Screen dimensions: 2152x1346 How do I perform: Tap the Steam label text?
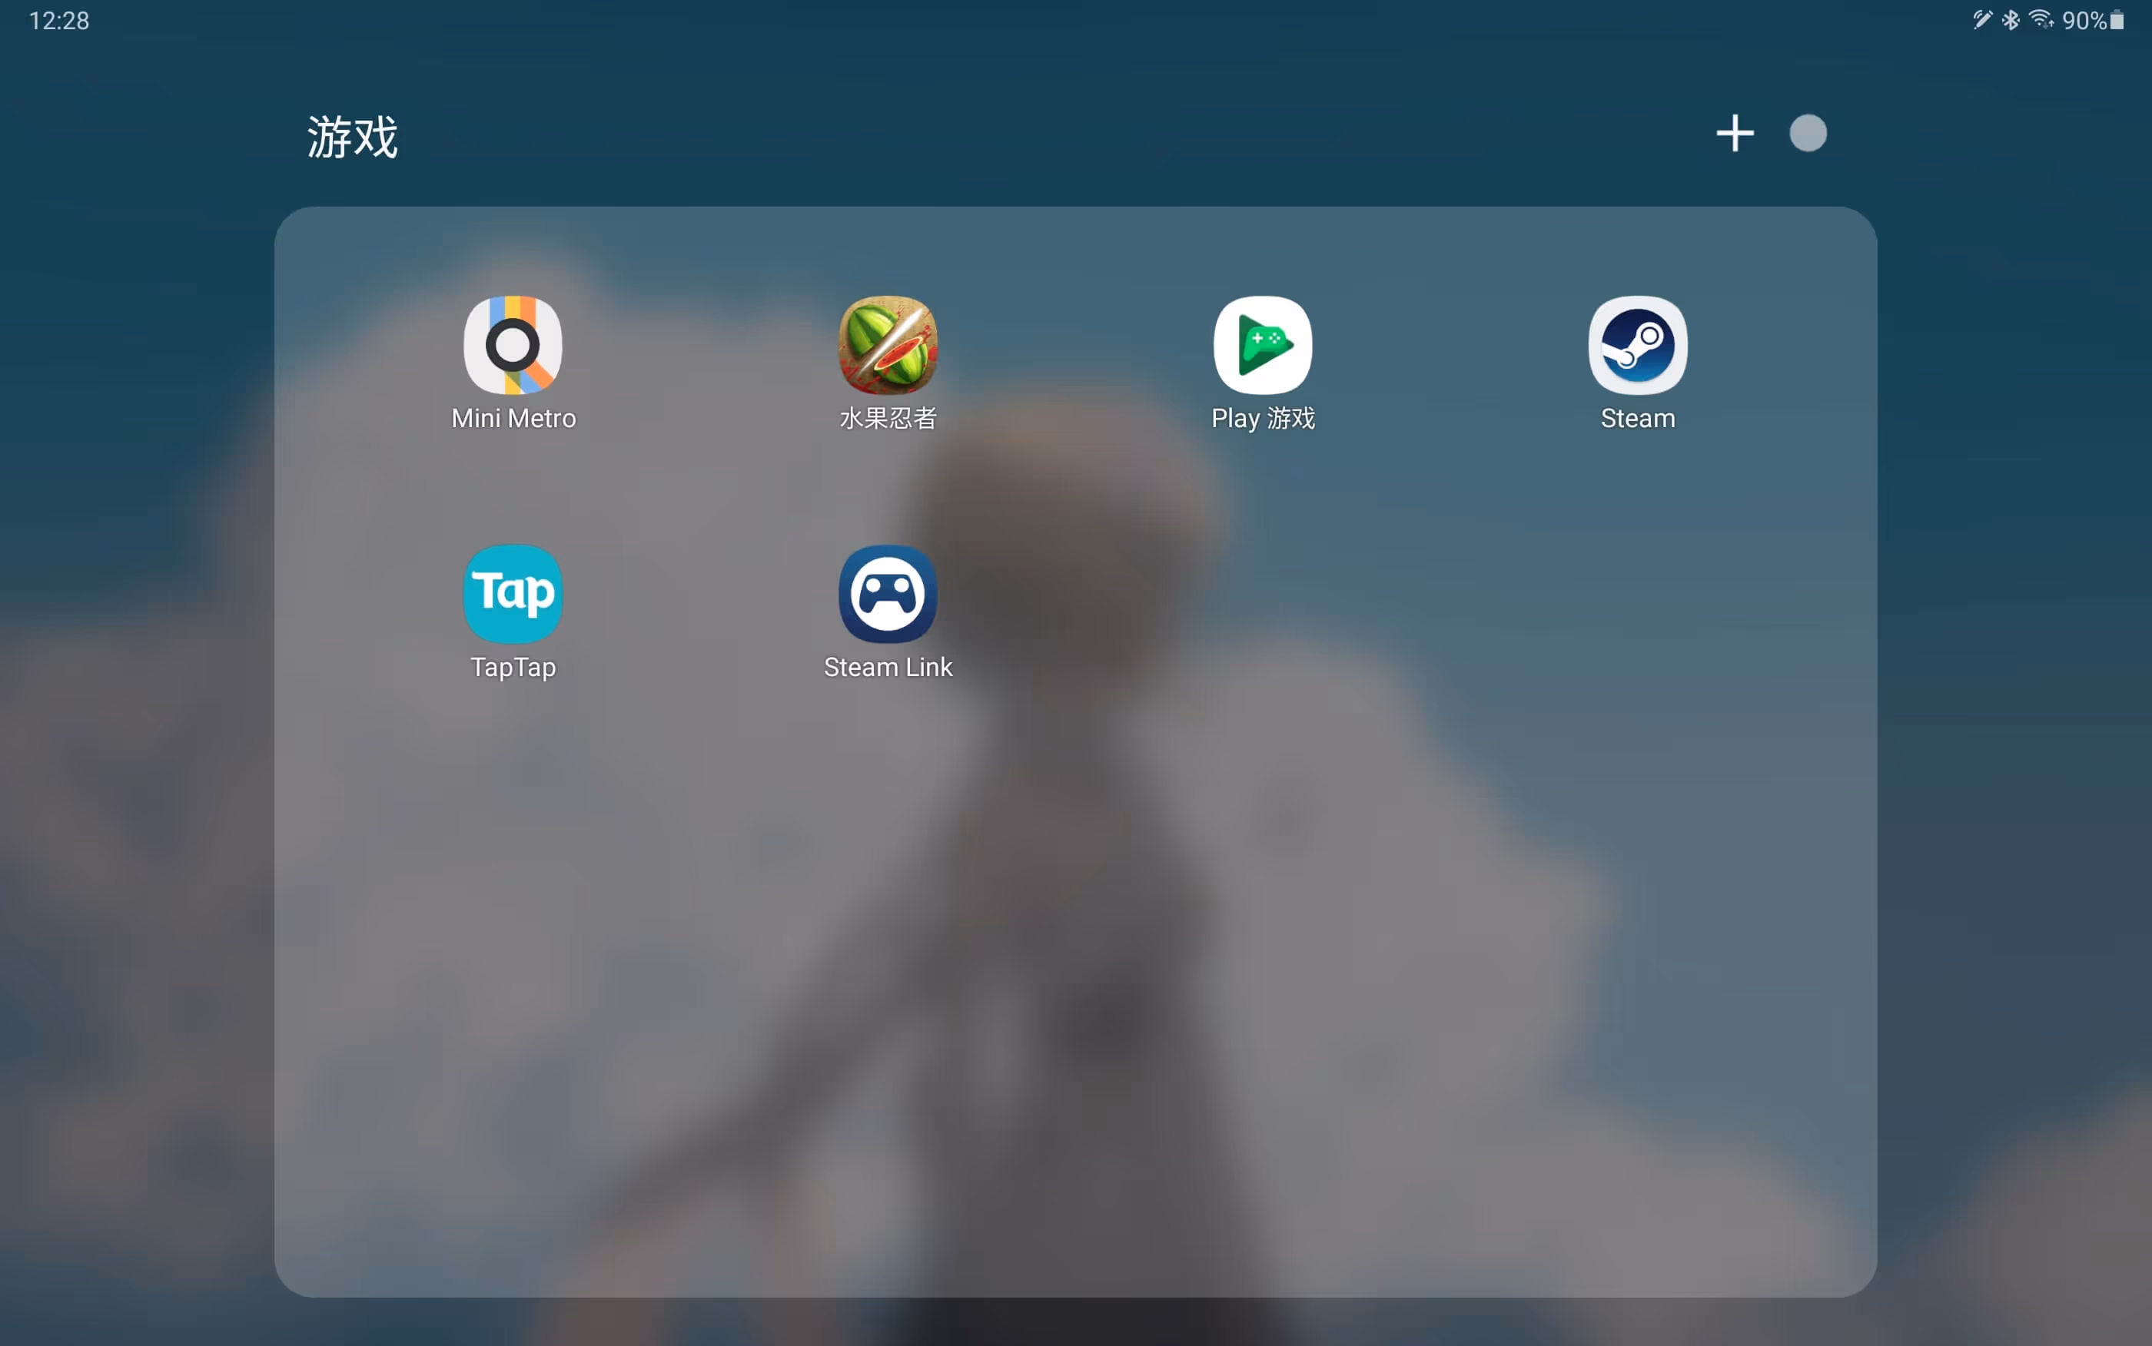tap(1637, 419)
